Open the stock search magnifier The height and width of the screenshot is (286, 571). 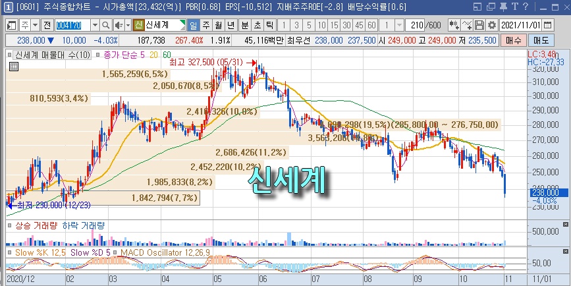(x=105, y=25)
